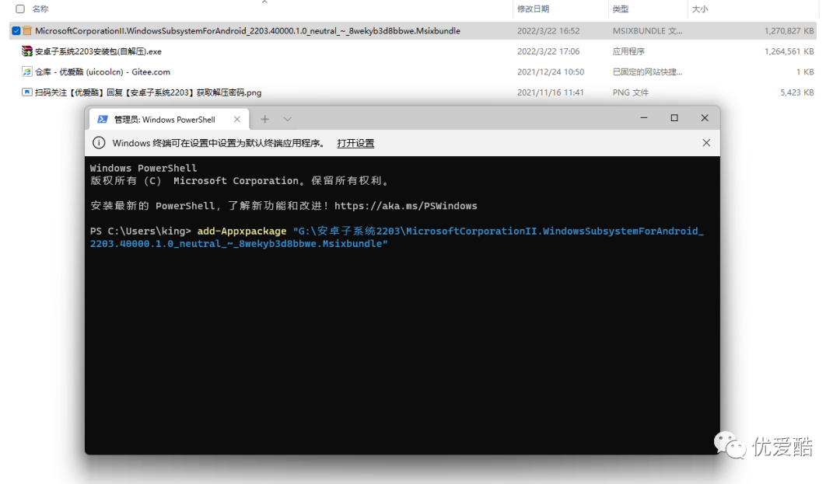Expand the terminal profile dropdown chevron
This screenshot has height=484, width=840.
click(288, 120)
